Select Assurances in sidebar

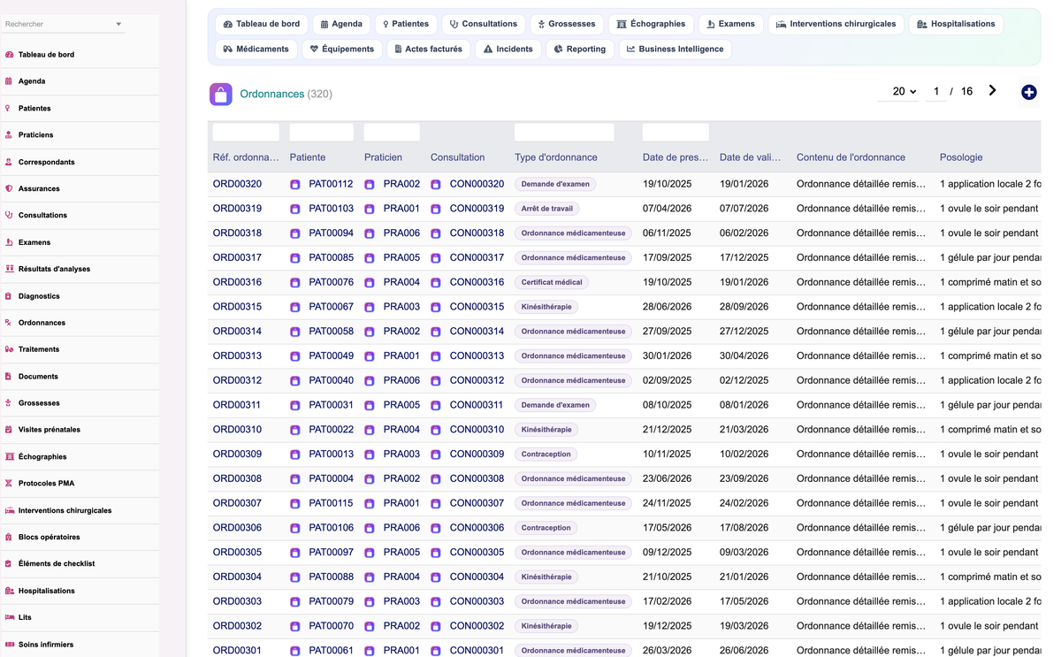80,188
